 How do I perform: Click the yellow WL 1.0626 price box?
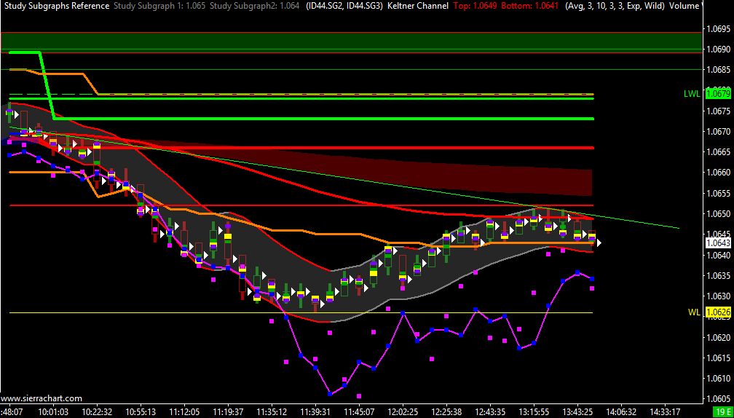[x=718, y=312]
